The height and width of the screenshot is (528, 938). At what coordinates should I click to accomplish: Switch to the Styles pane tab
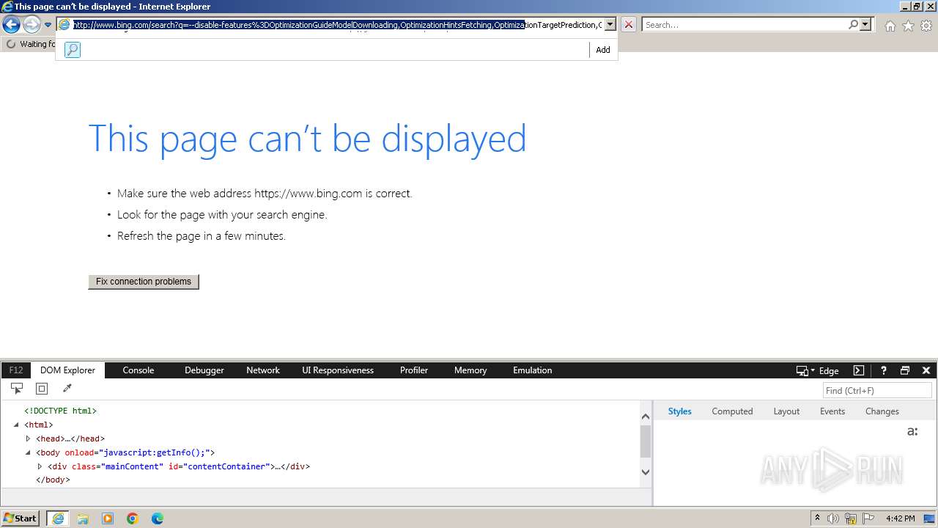(x=680, y=411)
